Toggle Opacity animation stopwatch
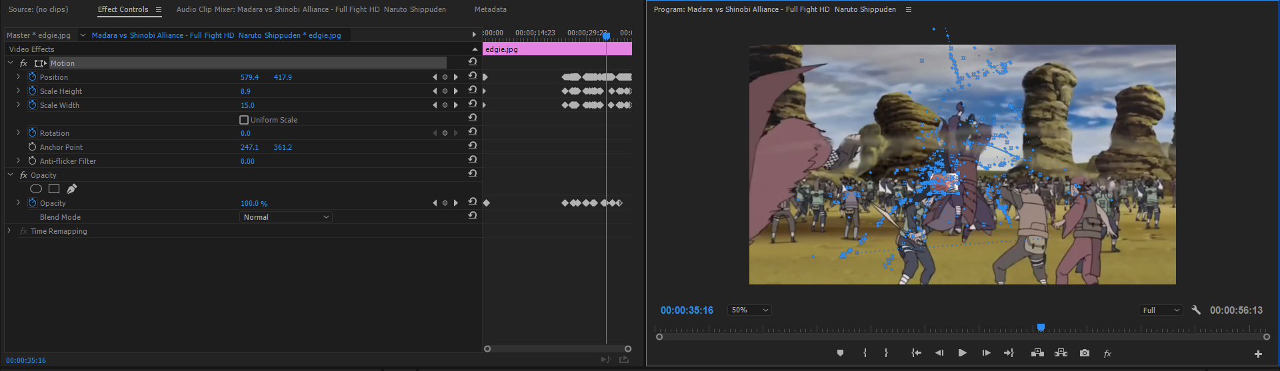 [x=32, y=203]
